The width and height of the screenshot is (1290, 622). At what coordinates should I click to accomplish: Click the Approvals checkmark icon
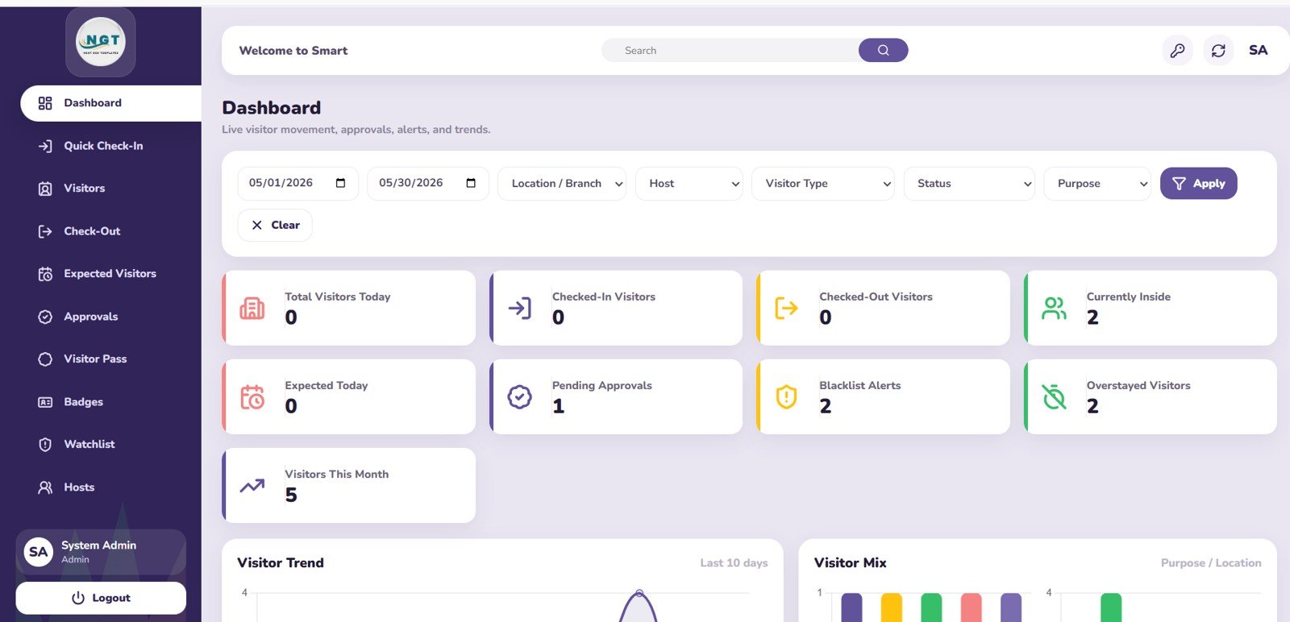45,317
